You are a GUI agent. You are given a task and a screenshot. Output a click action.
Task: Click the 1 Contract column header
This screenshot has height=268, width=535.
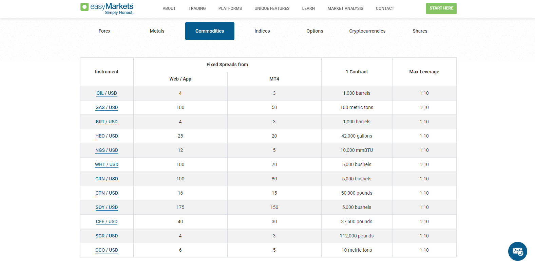(357, 72)
